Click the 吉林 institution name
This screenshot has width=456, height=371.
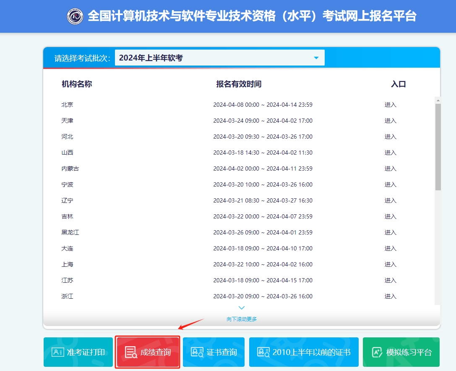(x=67, y=217)
